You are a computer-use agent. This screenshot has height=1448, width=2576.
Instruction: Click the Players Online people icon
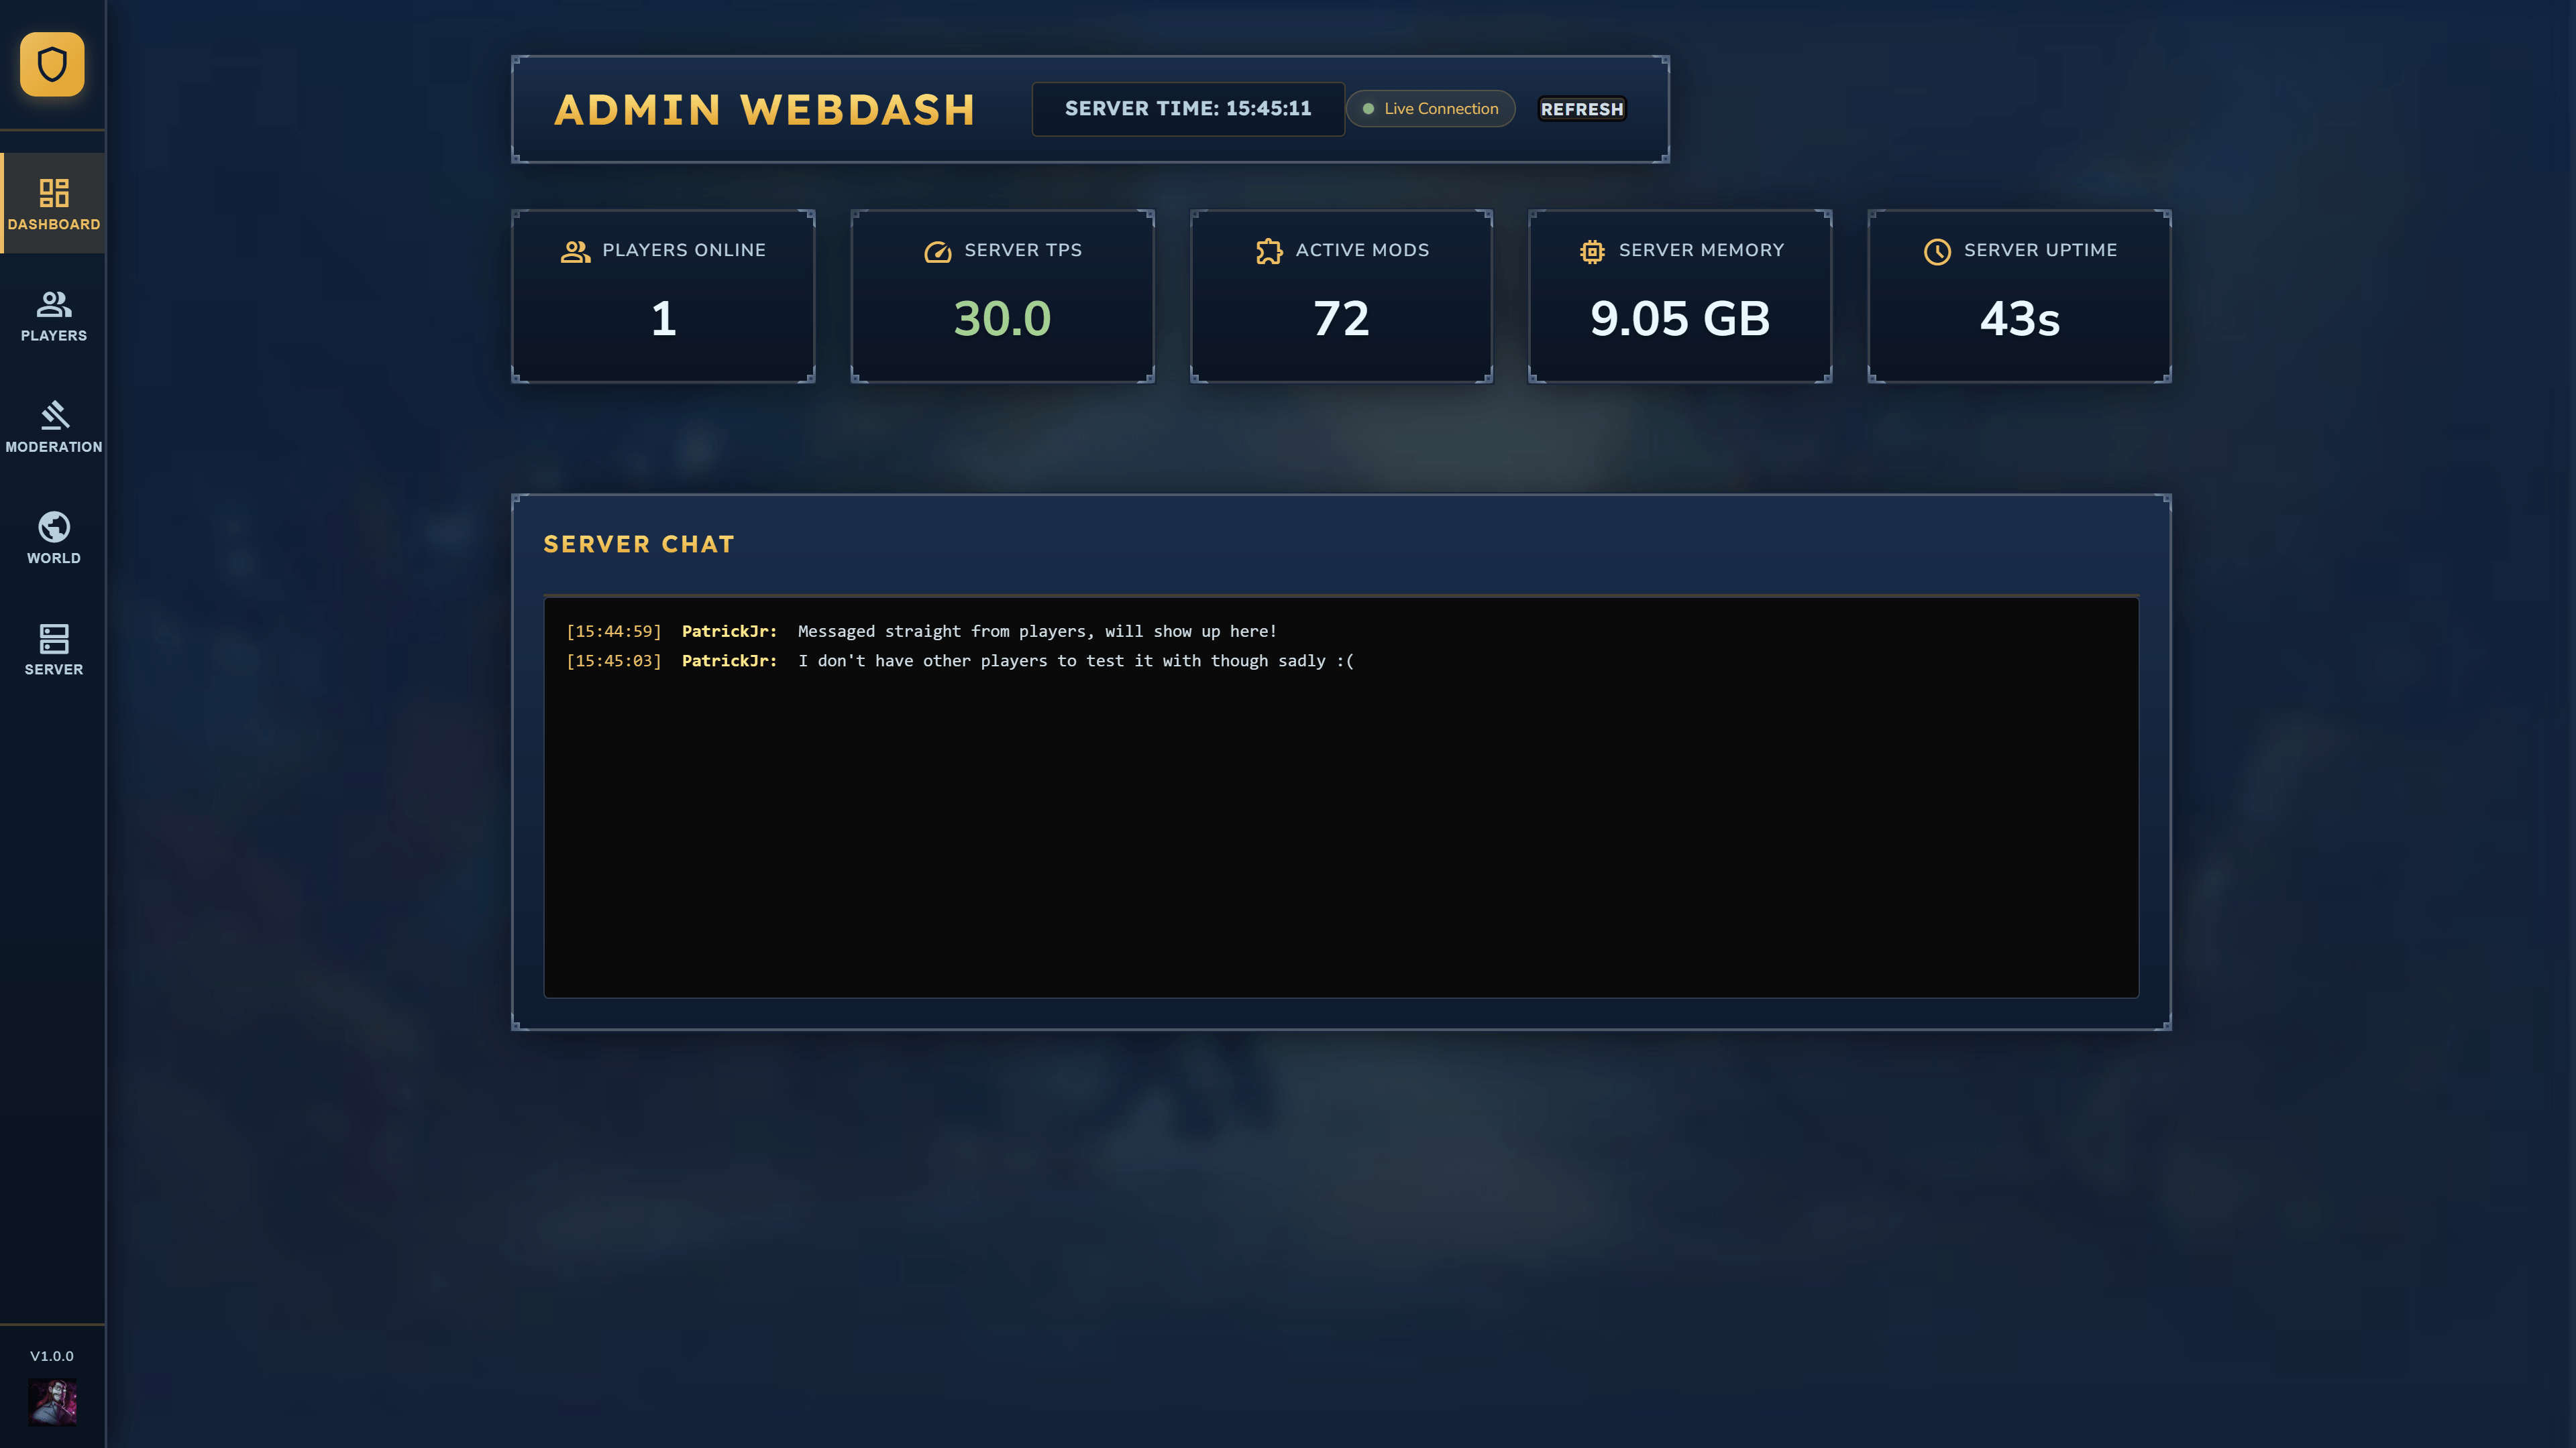click(x=575, y=251)
